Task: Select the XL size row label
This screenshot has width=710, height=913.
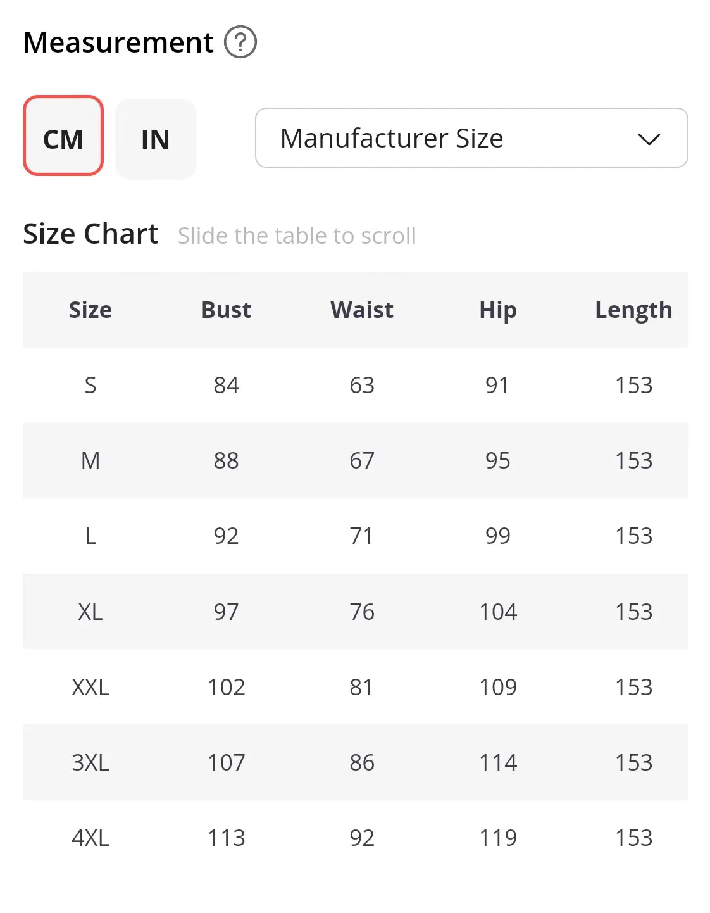Action: tap(90, 612)
